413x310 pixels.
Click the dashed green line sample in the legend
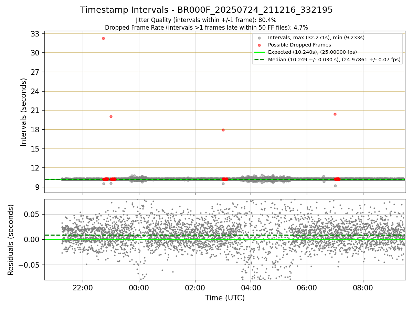click(x=260, y=60)
